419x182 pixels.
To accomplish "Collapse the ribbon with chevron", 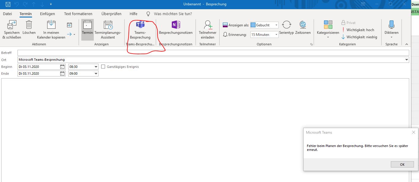I will pos(407,44).
